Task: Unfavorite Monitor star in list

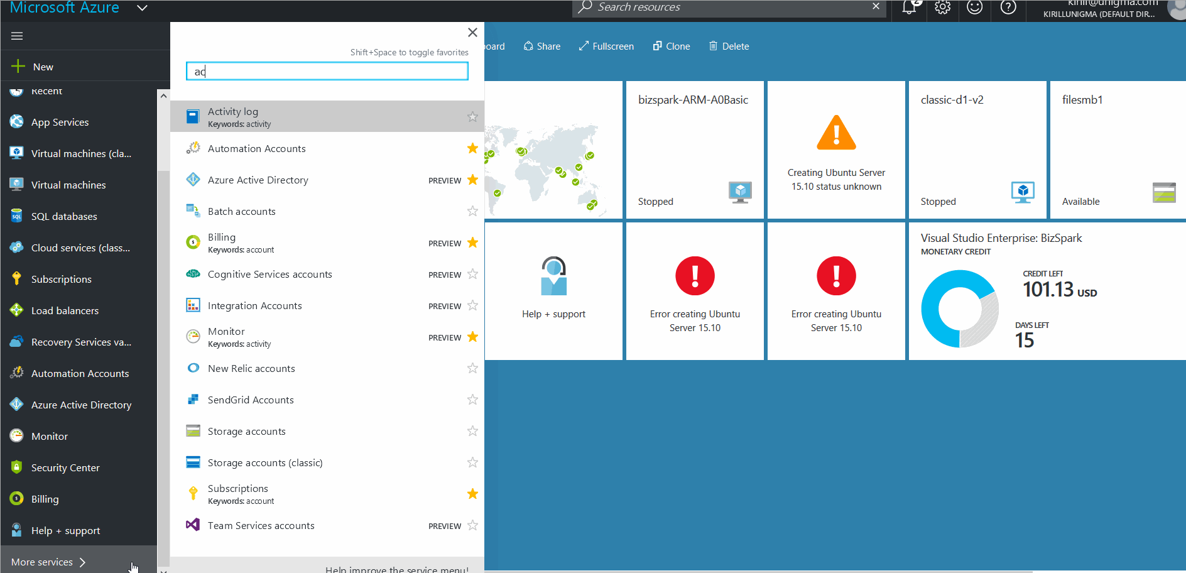Action: click(472, 337)
